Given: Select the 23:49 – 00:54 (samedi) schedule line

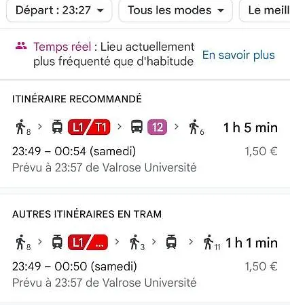Looking at the screenshot, I should 74,151.
